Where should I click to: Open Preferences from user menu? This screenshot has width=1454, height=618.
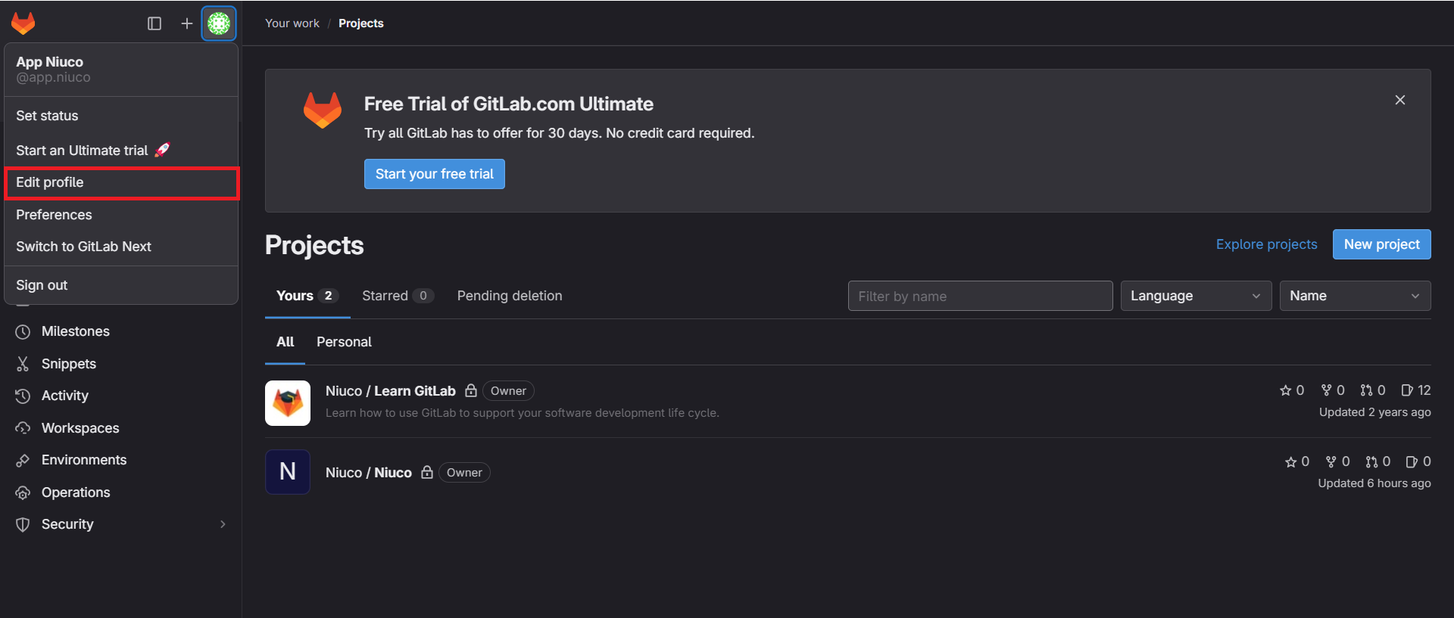(x=121, y=215)
